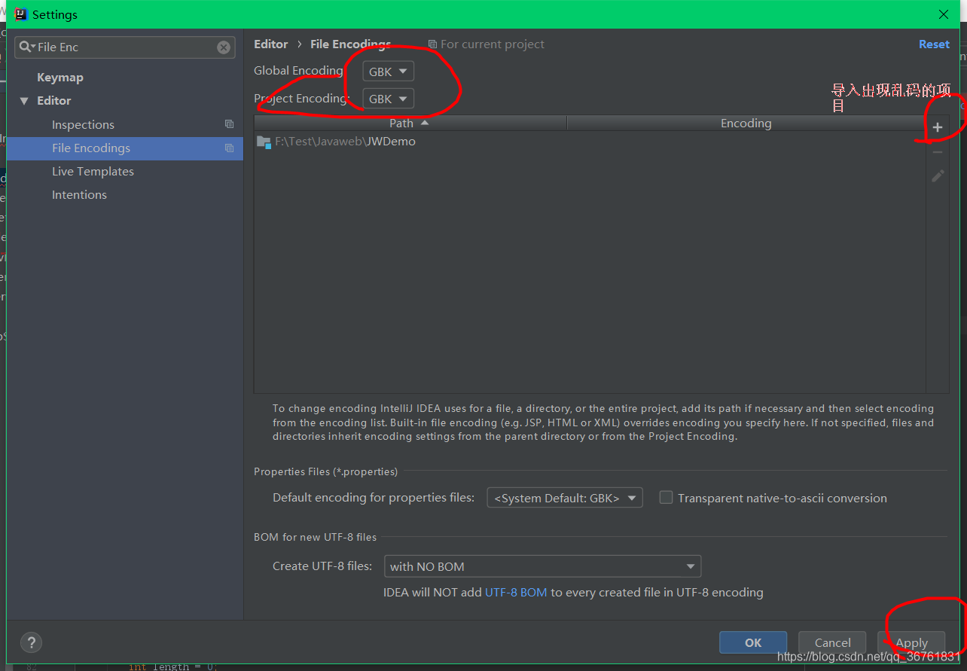Collapse the Editor tree node
The image size is (967, 671).
[24, 101]
